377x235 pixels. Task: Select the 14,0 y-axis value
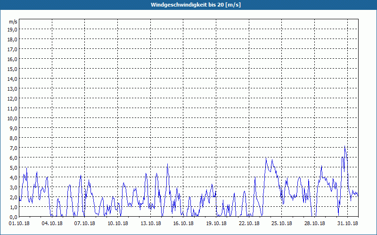[13, 79]
